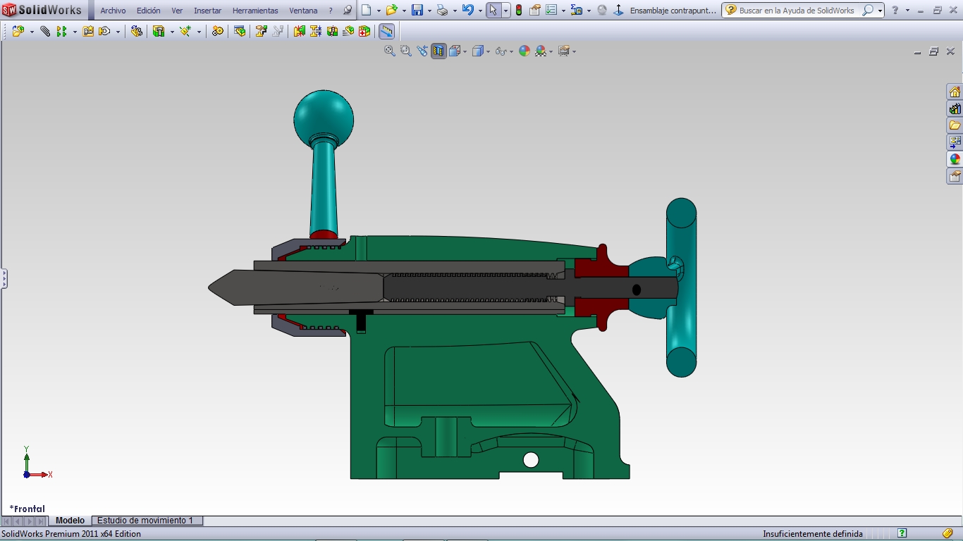Image resolution: width=963 pixels, height=541 pixels.
Task: Click Zoom to Fit icon
Action: click(389, 51)
